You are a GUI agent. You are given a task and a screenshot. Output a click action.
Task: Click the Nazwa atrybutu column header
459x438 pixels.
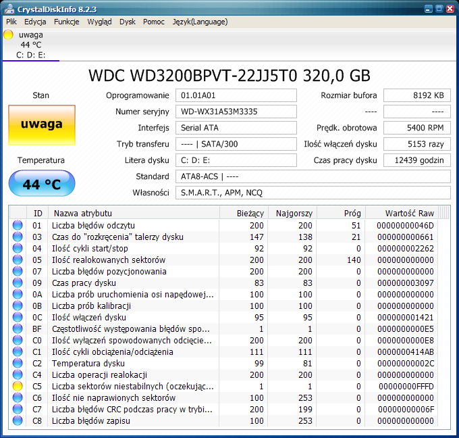tap(134, 213)
